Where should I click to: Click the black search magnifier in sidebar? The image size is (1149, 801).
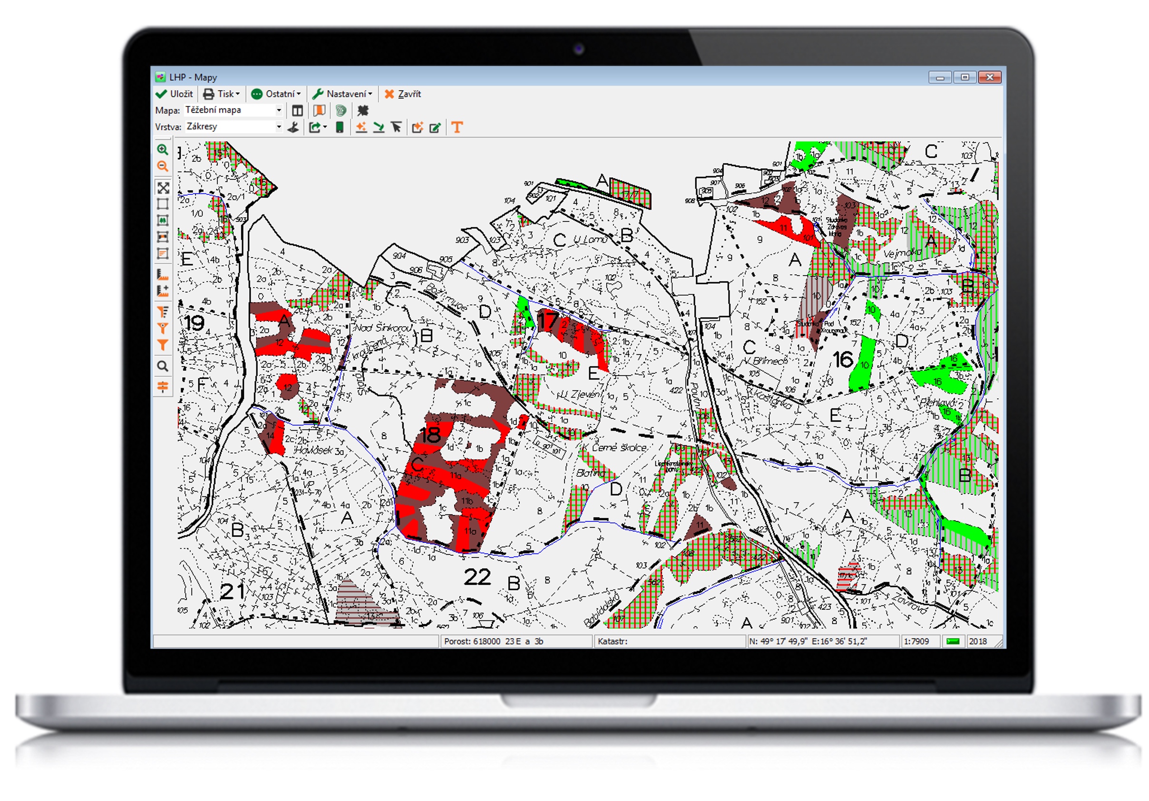163,366
